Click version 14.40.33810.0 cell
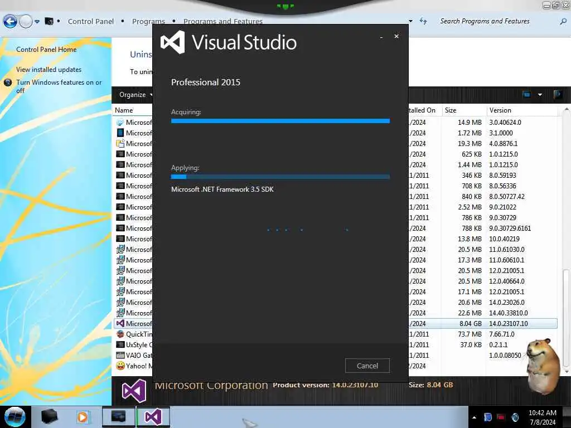Viewport: 571px width, 428px height. (509, 313)
